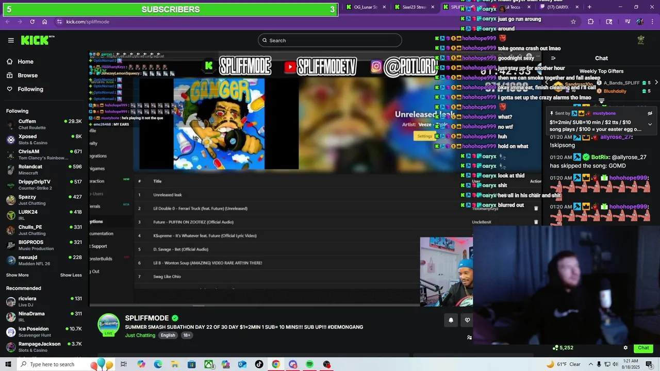Screen dimensions: 660x371
Task: Switch to Sixel23 Stream browser tab
Action: (414, 7)
